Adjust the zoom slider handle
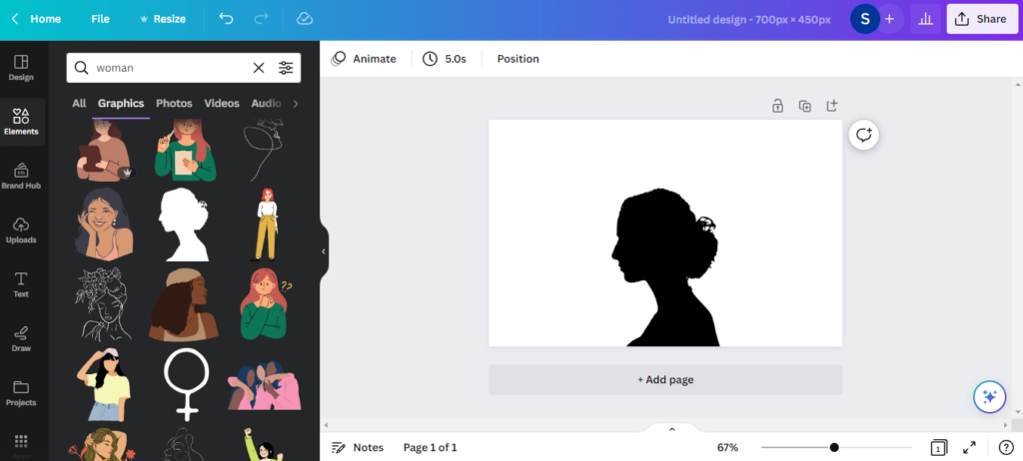This screenshot has width=1023, height=461. (834, 447)
